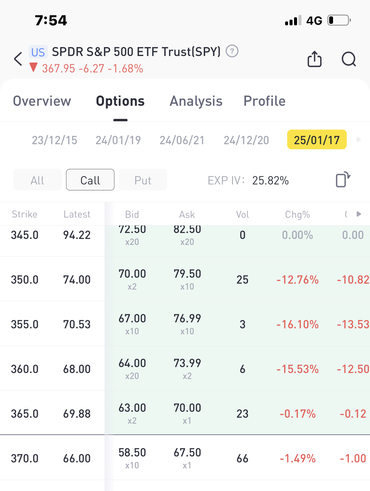Tap the battery status icon
Viewport: 370px width, 491px height.
point(339,20)
